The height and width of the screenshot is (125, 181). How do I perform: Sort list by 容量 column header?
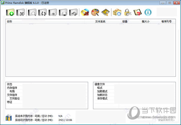(125, 22)
